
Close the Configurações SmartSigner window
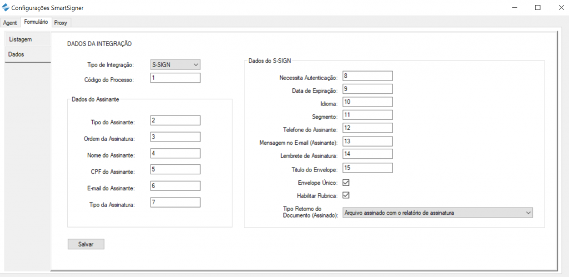pos(561,7)
